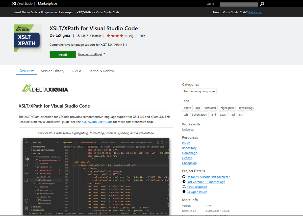Switch to the Q & A tab
This screenshot has width=303, height=216.
point(77,71)
